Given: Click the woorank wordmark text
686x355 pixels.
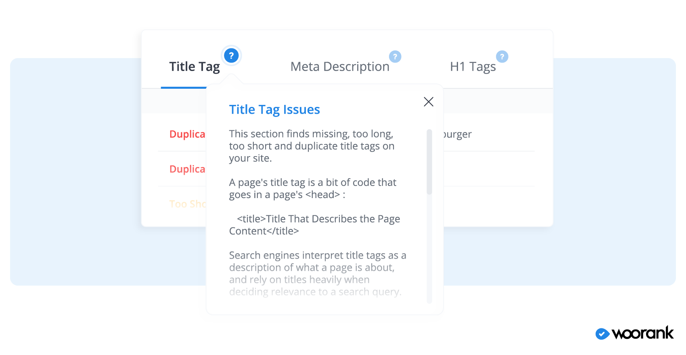Looking at the screenshot, I should pos(642,333).
